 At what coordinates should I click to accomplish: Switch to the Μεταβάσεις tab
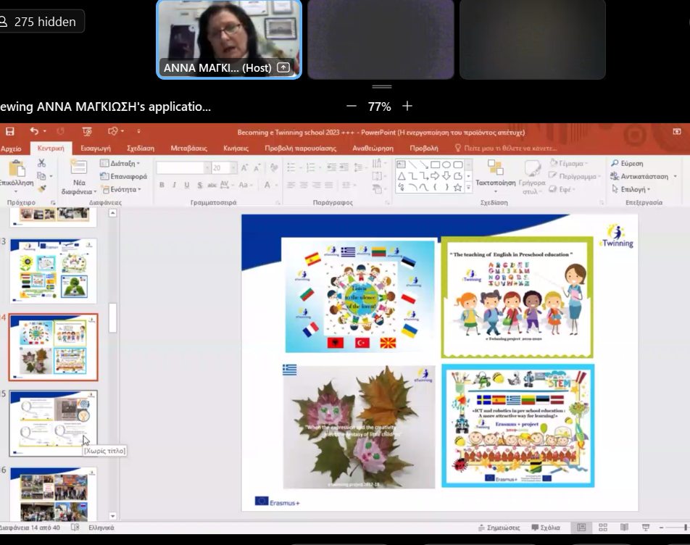[188, 148]
